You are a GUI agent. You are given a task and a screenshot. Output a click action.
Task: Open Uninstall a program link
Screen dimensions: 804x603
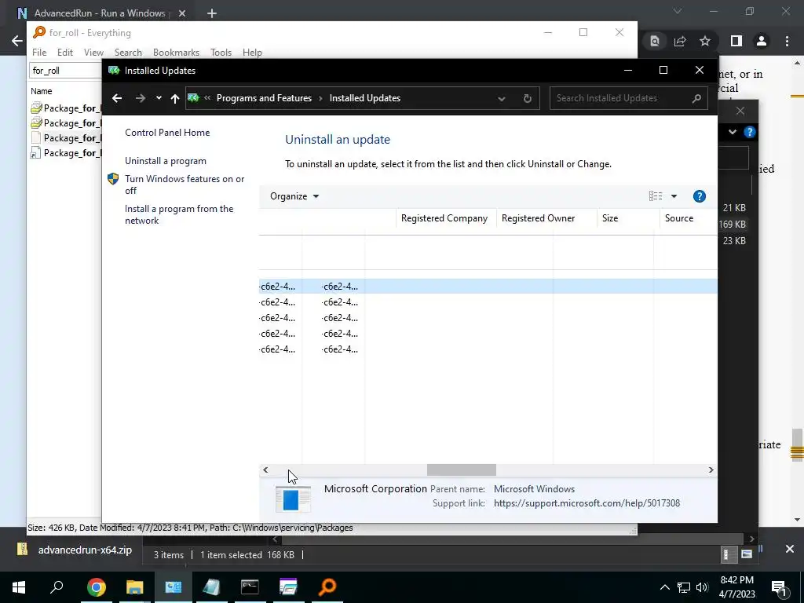[x=165, y=161]
